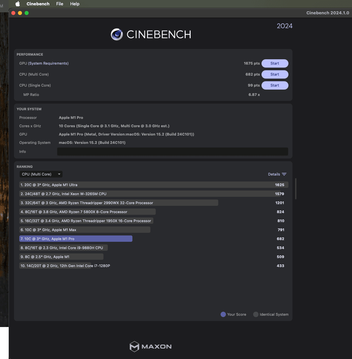Select the Apple M1 Ultra ranking row
Viewport: 352px width, 359px height.
click(x=154, y=185)
